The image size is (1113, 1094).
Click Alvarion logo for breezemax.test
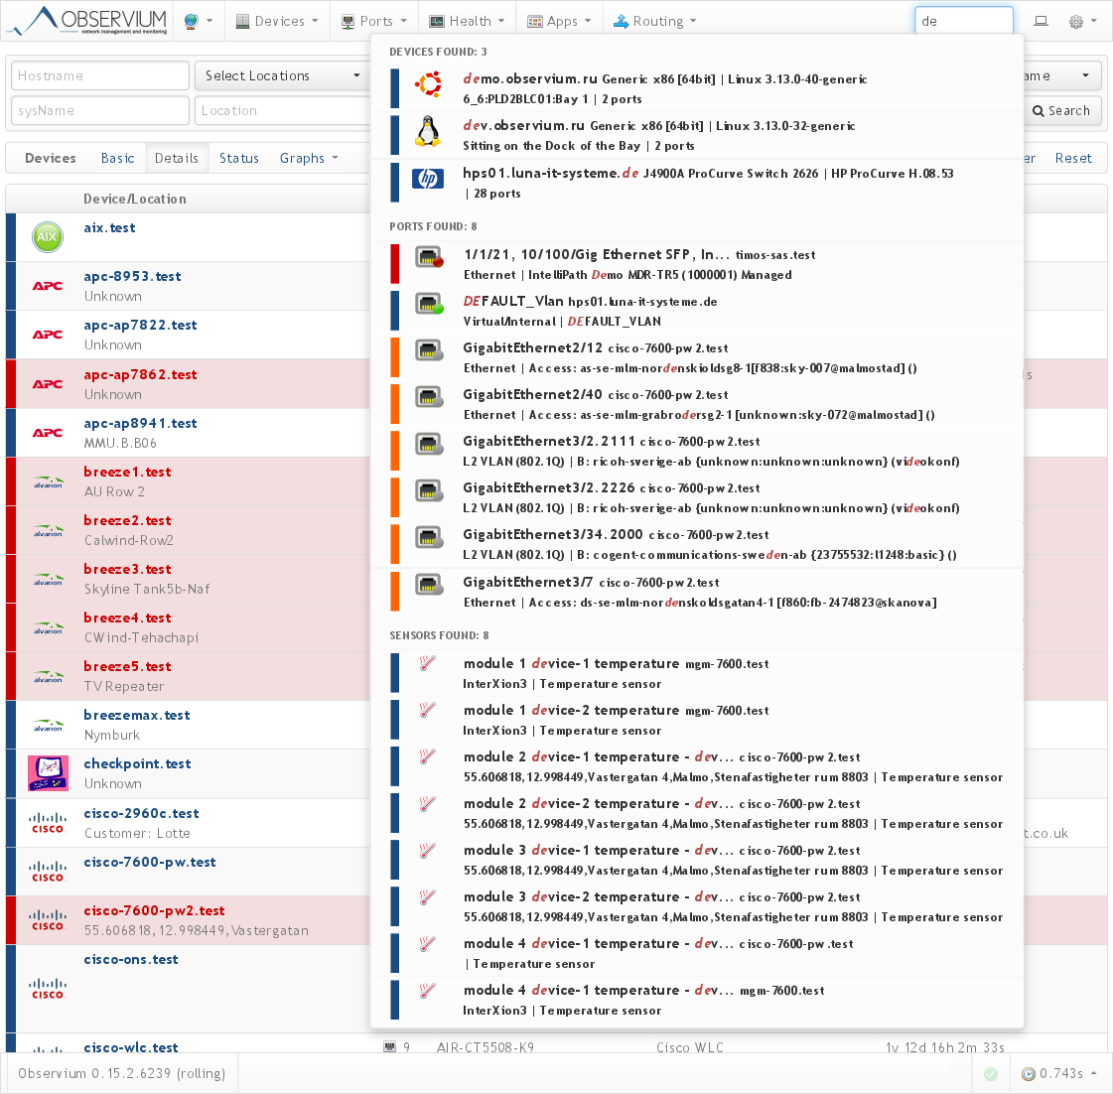(x=48, y=725)
